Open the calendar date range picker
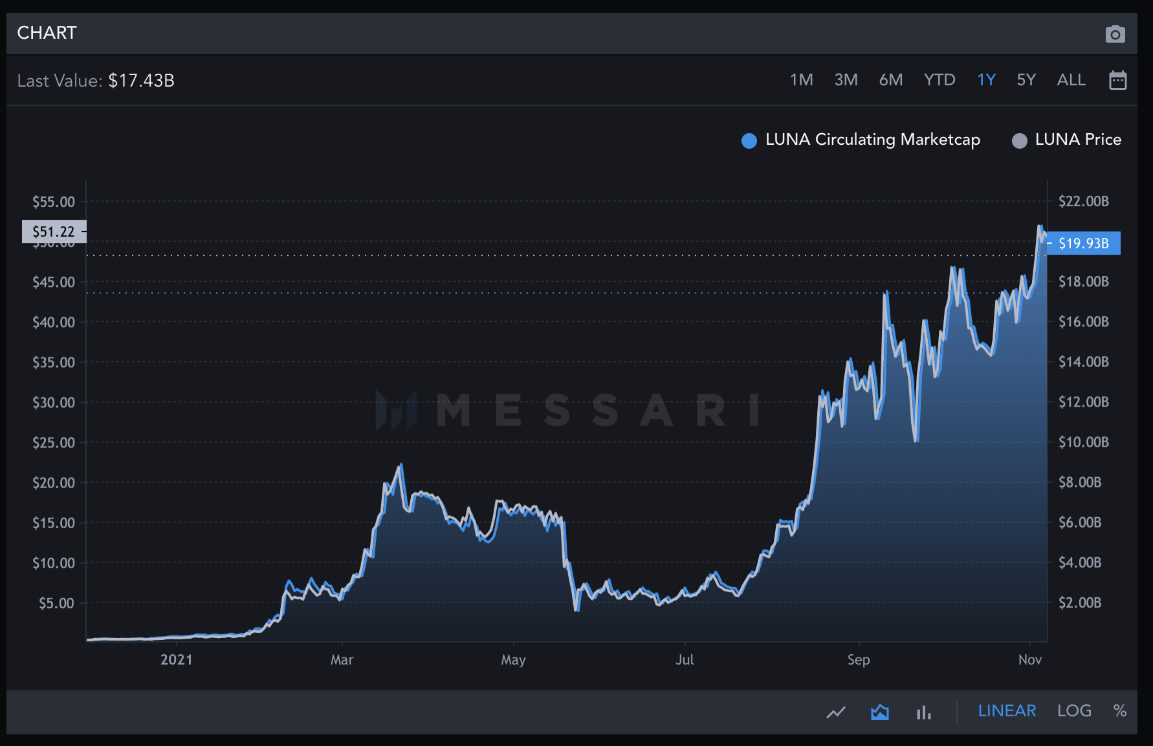The width and height of the screenshot is (1153, 746). pos(1117,80)
